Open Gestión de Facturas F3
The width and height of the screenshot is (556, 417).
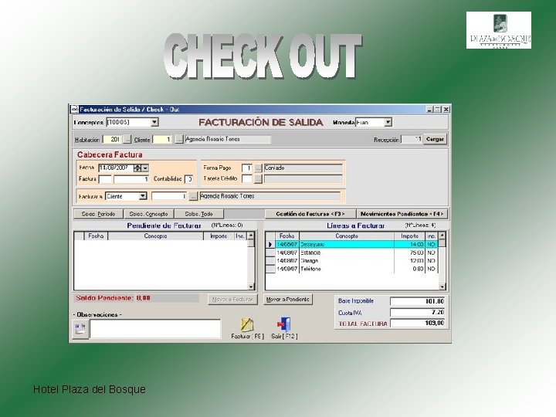(x=310, y=214)
